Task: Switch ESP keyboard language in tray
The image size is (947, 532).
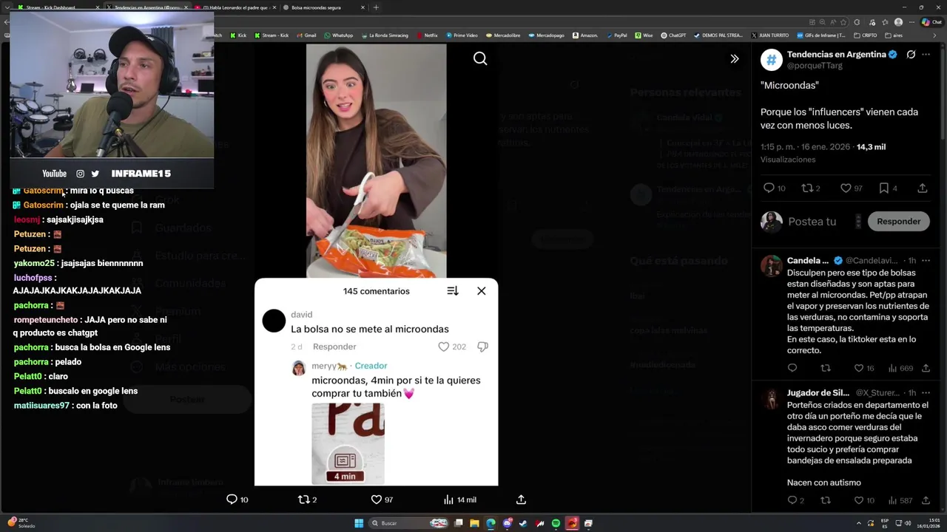Action: [885, 523]
